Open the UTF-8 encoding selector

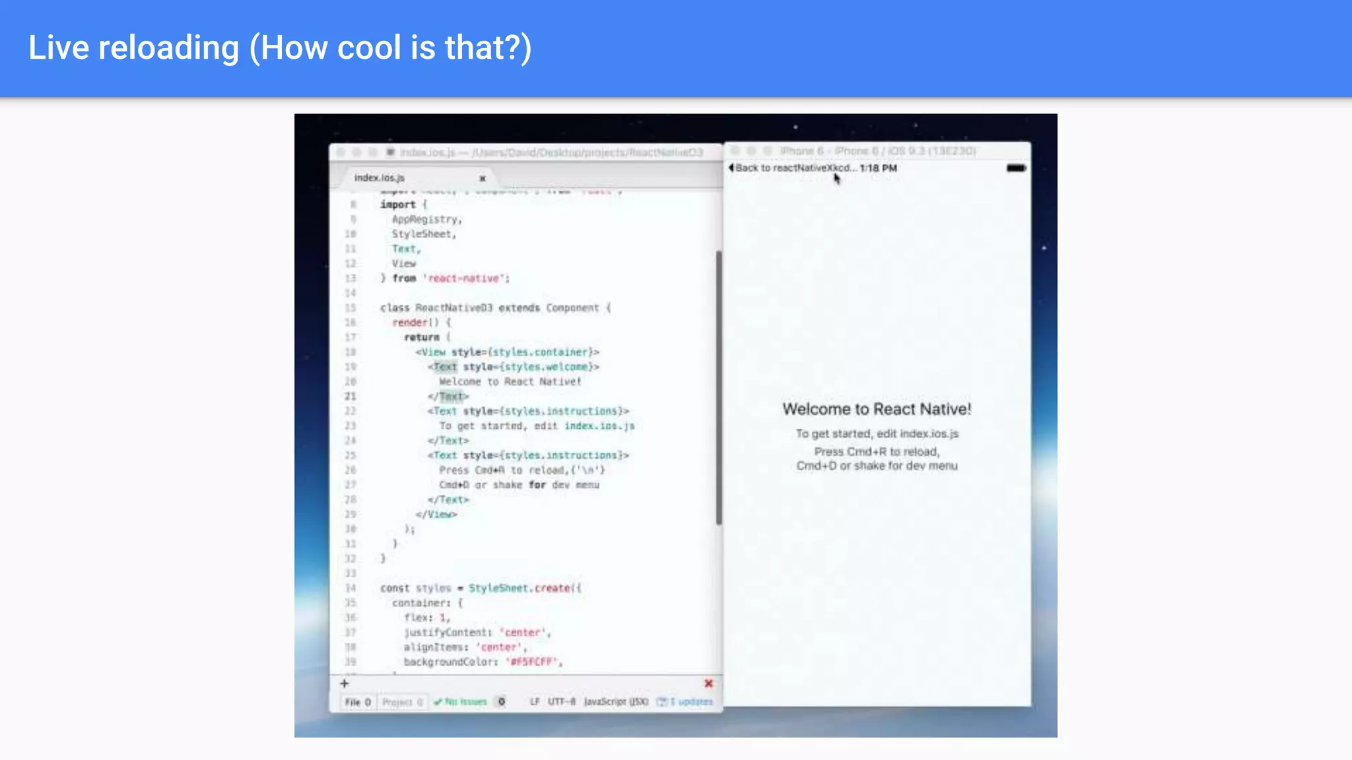[x=562, y=702]
